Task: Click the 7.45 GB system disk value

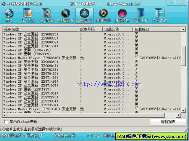Action: pos(94,136)
